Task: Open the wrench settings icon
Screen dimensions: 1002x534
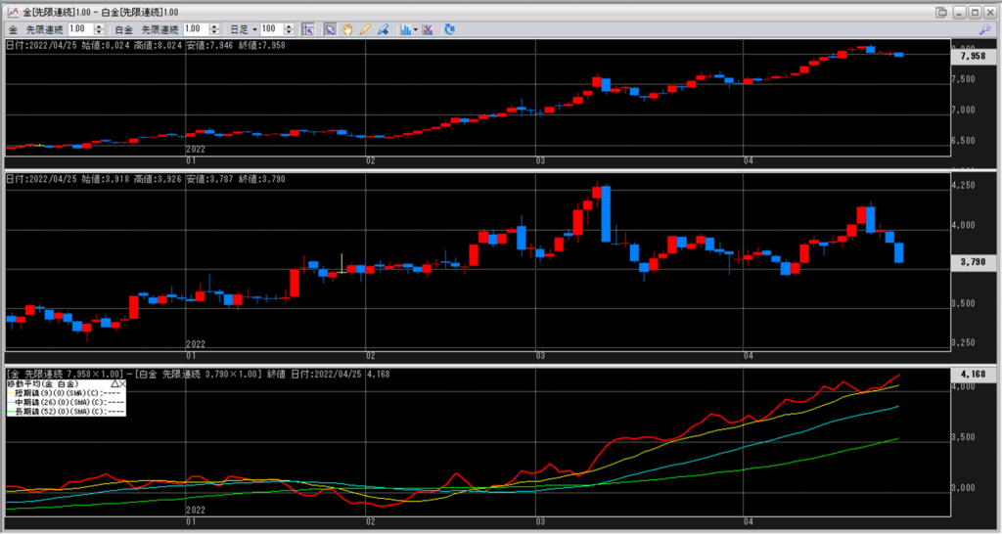Action: [x=986, y=29]
